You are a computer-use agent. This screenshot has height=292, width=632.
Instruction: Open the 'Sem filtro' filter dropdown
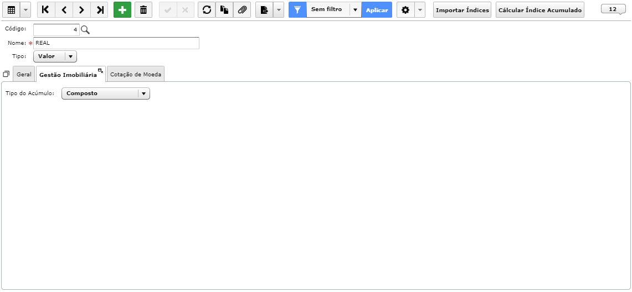(x=334, y=9)
